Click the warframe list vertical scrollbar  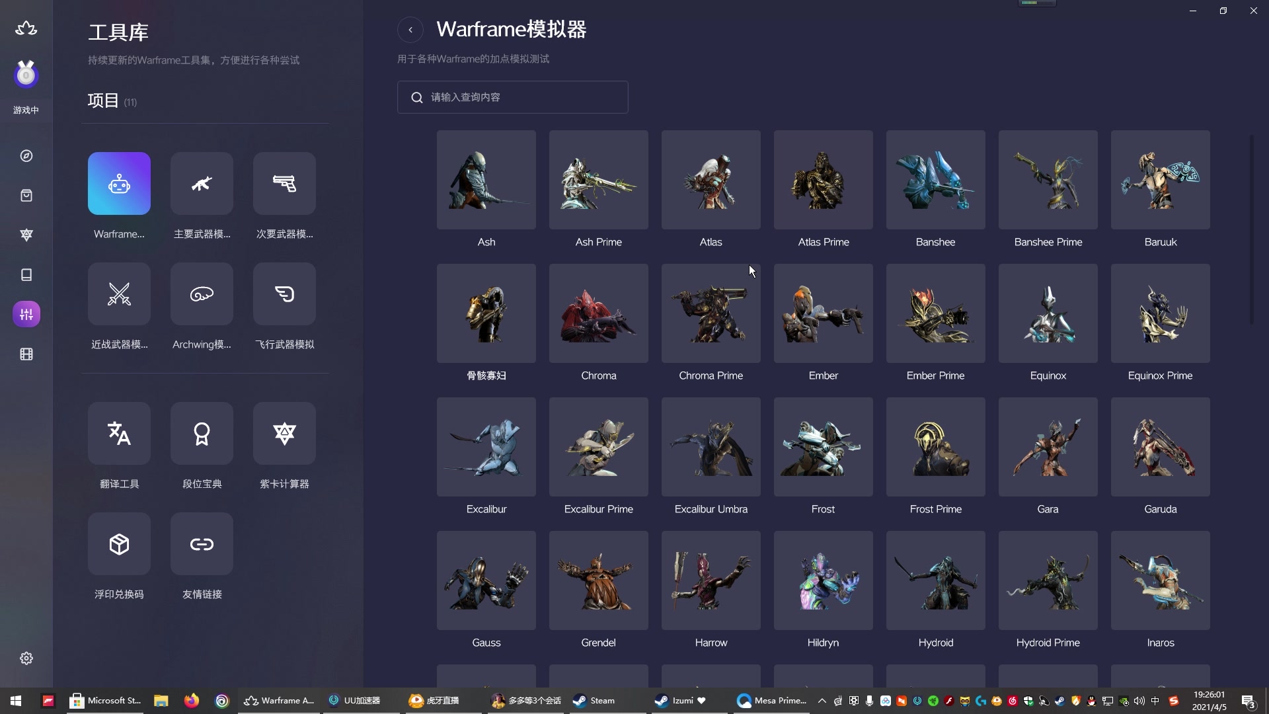1252,229
